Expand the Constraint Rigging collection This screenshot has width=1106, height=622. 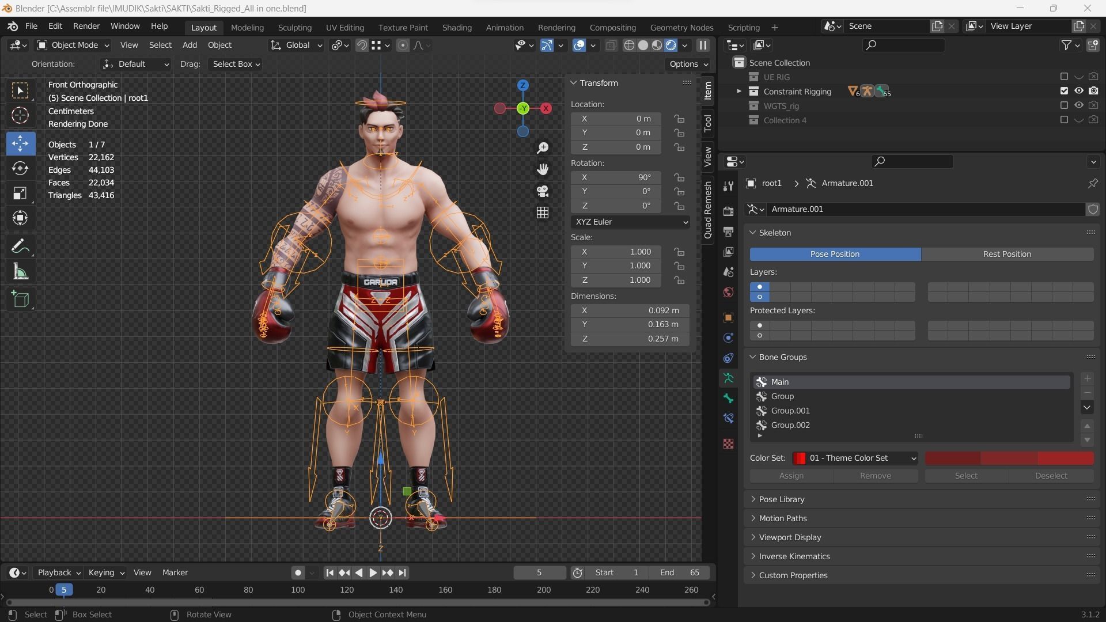739,92
